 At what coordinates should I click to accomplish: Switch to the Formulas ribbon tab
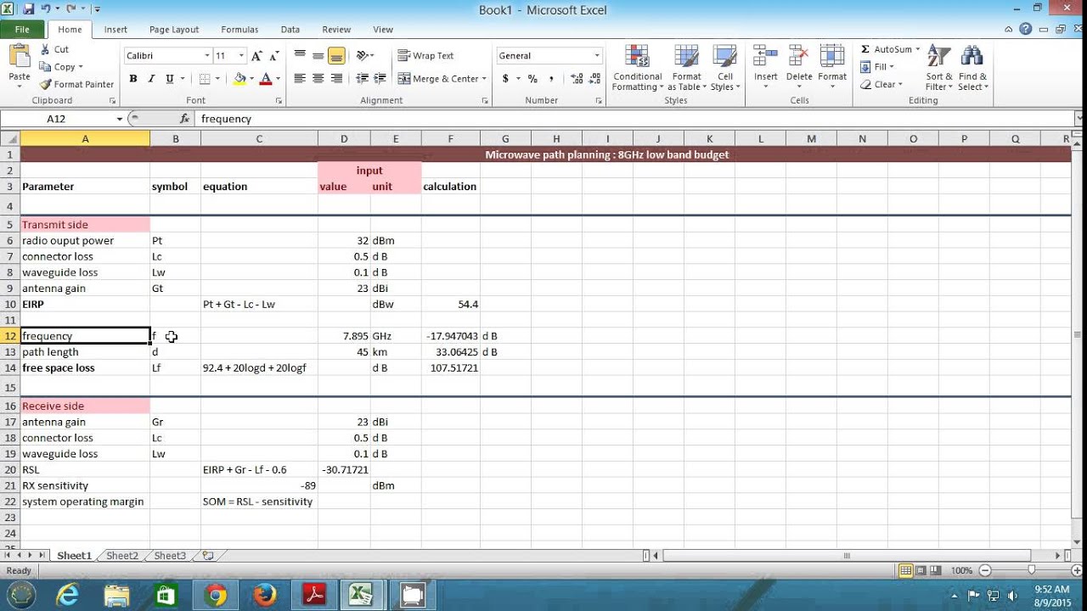(239, 29)
